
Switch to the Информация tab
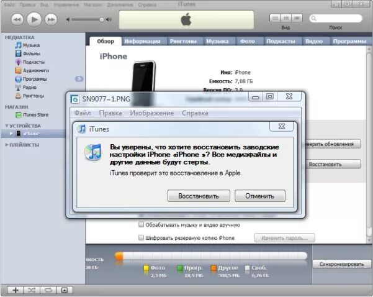click(x=143, y=41)
